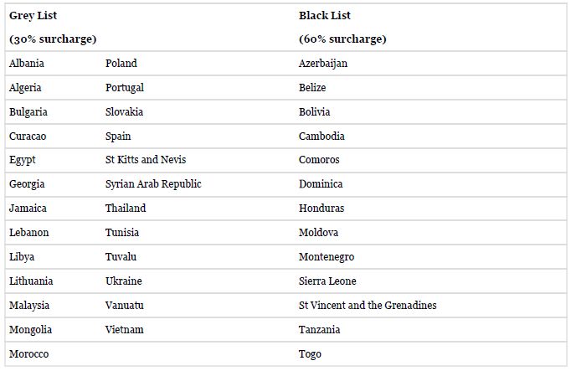This screenshot has width=571, height=371.
Task: Select the Tanzania cell
Action: (x=320, y=329)
